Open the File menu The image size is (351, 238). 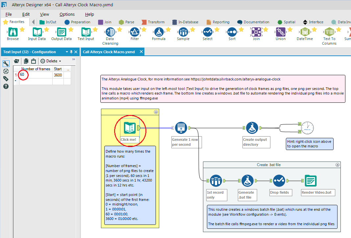pos(9,14)
